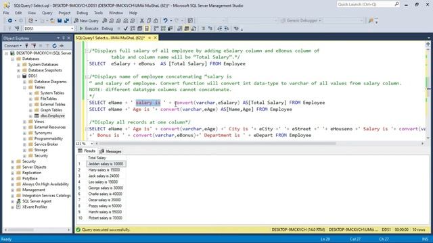Close the SQLQuery1 Select.sql tab
433x243 pixels.
(x=155, y=38)
